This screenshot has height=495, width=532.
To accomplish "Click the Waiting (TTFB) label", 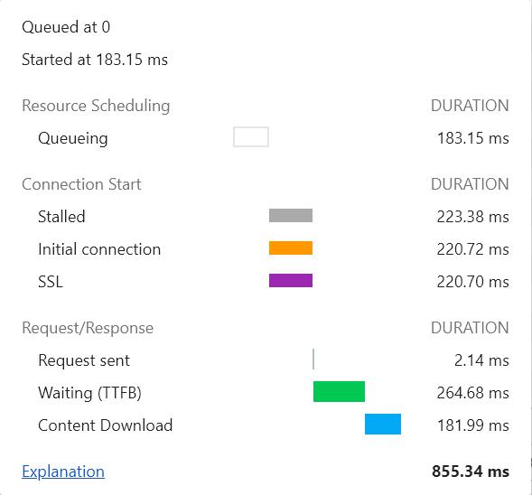I will pyautogui.click(x=89, y=393).
